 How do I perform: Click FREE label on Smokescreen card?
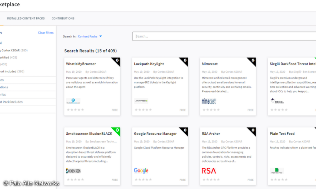tap(115, 180)
